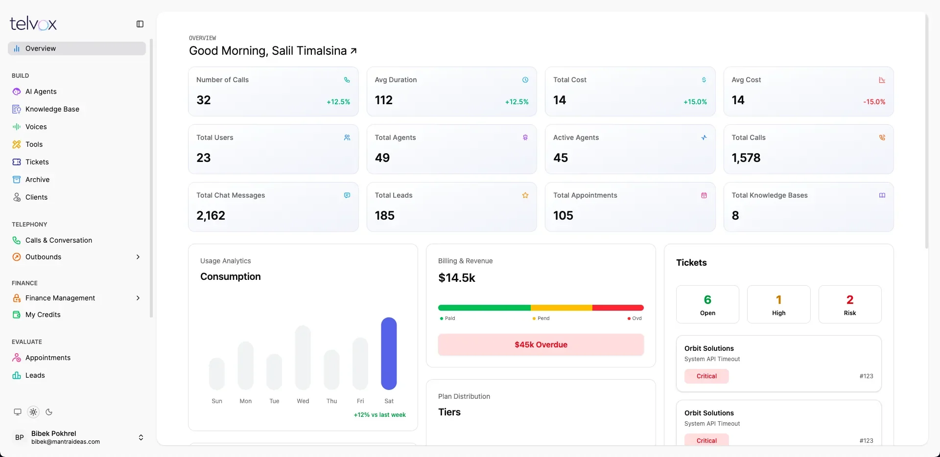Image resolution: width=940 pixels, height=457 pixels.
Task: Click the +12% vs last week text
Action: 379,415
